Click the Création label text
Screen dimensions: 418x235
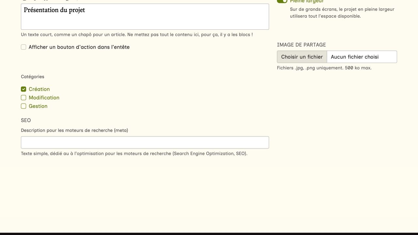[39, 89]
